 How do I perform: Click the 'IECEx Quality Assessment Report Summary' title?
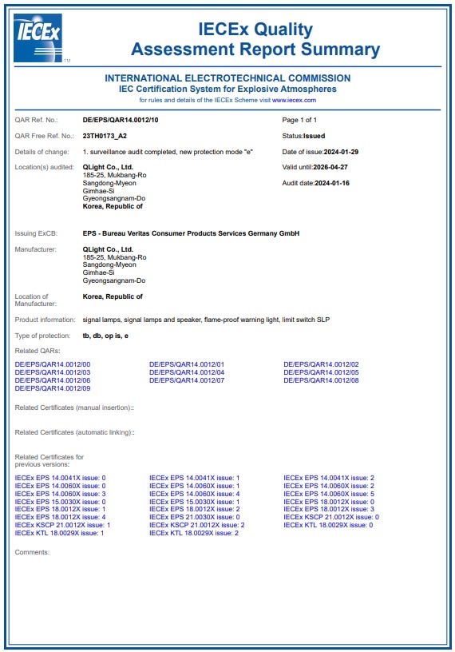pyautogui.click(x=255, y=39)
